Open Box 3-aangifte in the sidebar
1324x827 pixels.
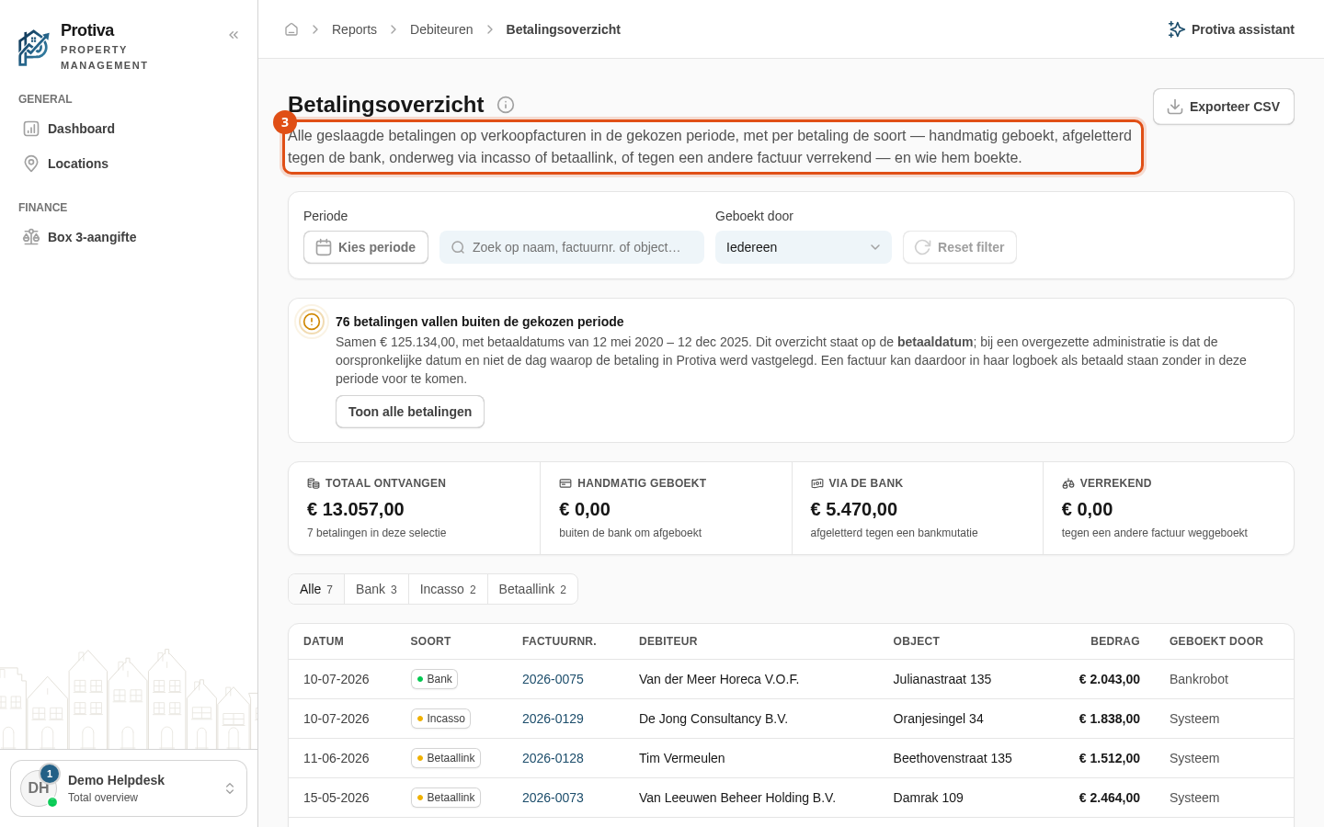129,237
